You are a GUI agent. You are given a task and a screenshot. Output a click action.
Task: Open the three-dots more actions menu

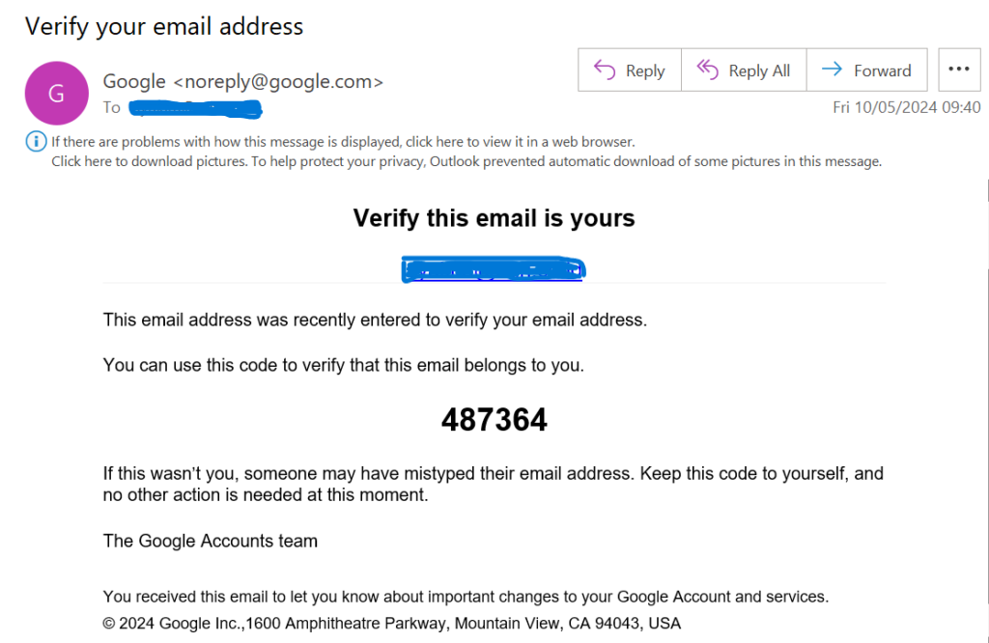[959, 70]
